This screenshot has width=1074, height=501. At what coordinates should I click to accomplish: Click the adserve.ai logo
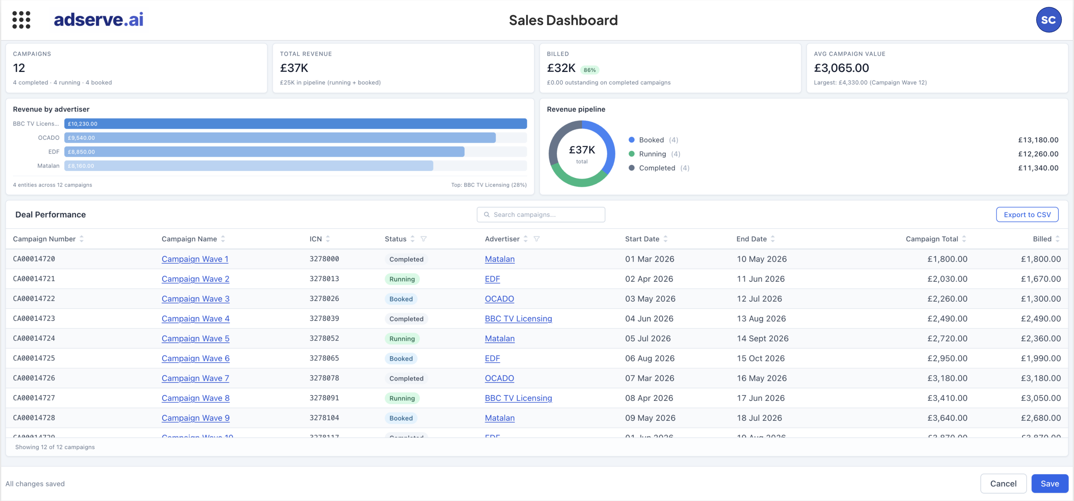[x=98, y=19]
